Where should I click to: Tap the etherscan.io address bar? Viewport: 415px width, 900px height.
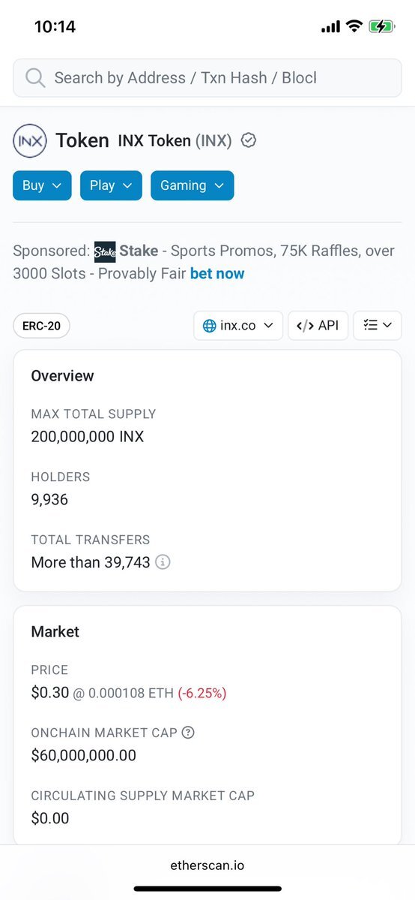tap(207, 865)
